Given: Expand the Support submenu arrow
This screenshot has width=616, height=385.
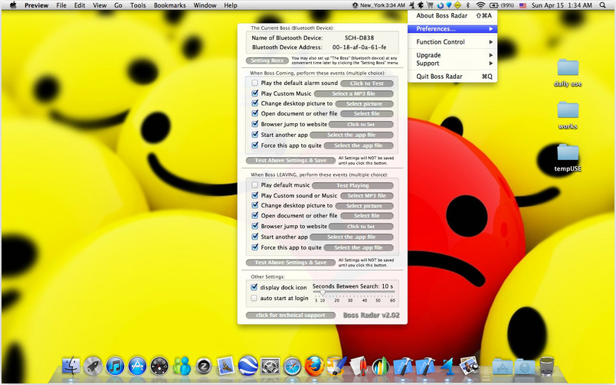Looking at the screenshot, I should (x=490, y=64).
